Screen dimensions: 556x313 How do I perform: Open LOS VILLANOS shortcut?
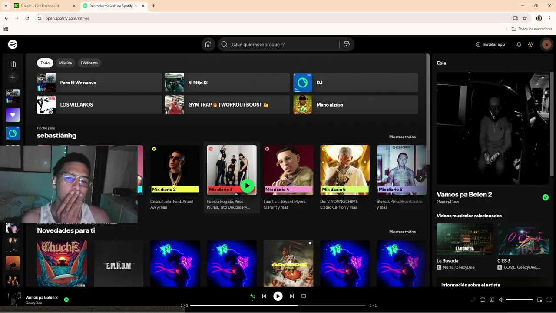point(99,105)
